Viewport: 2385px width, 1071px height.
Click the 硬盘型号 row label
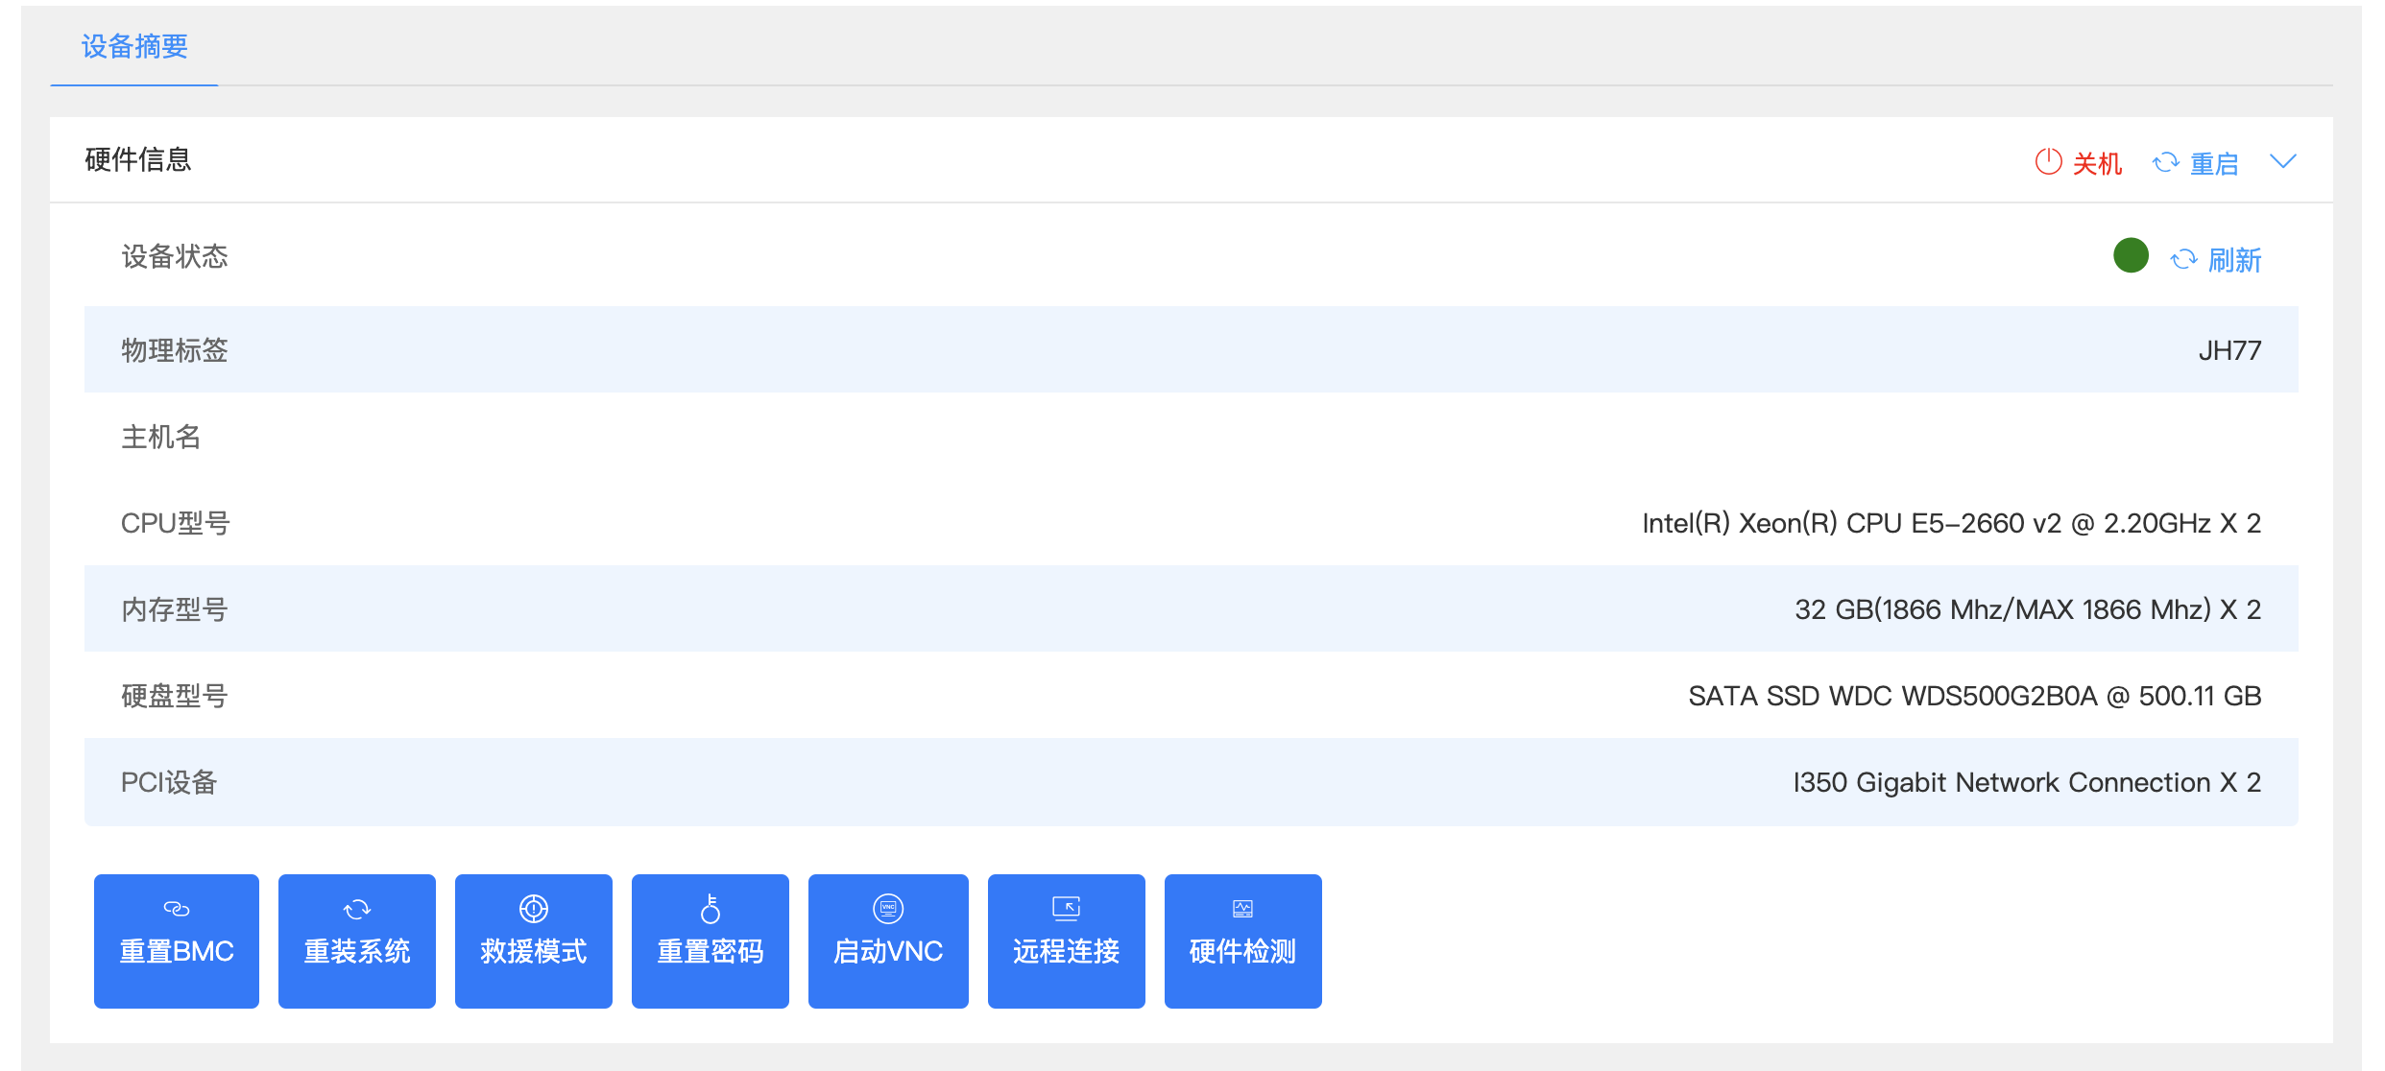pos(175,696)
